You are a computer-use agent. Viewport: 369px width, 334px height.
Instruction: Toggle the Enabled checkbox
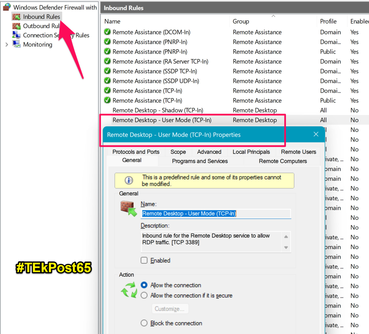(144, 260)
